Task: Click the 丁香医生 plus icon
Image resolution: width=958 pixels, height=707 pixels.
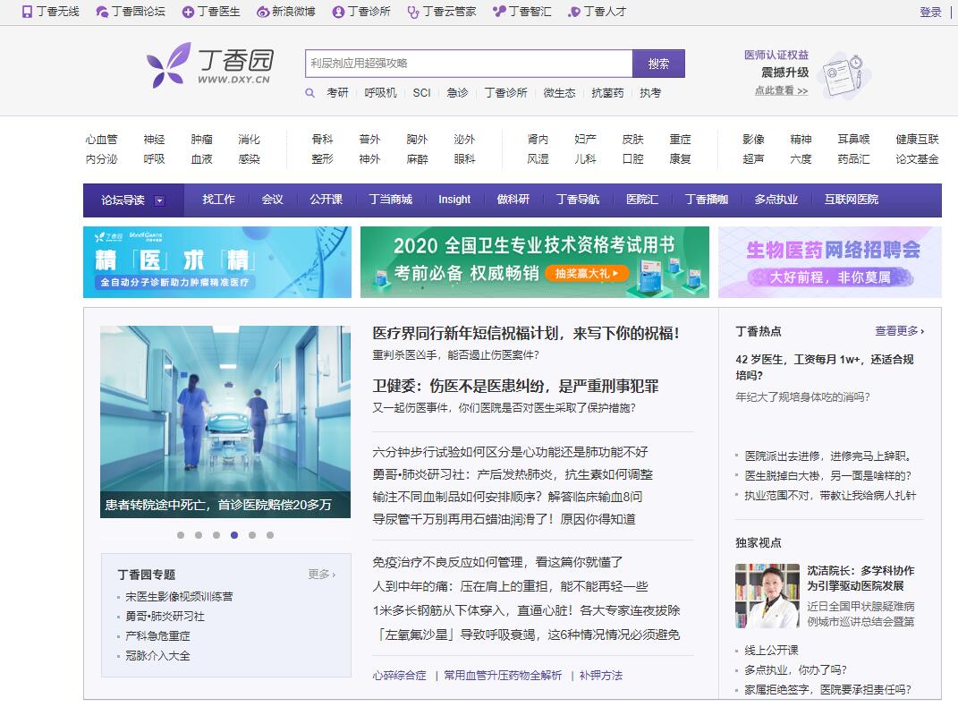Action: pyautogui.click(x=188, y=12)
